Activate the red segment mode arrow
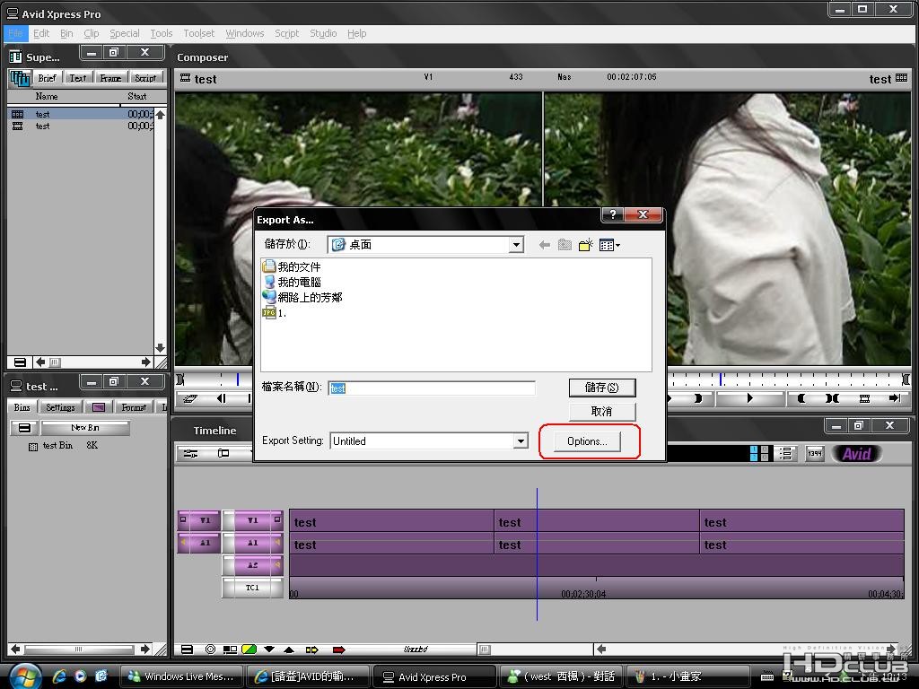 click(x=338, y=650)
